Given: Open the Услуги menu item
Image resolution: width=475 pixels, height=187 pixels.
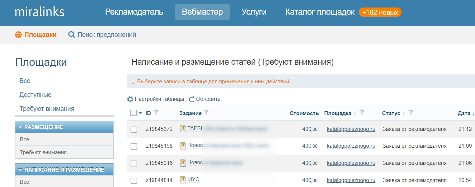Looking at the screenshot, I should tap(254, 12).
